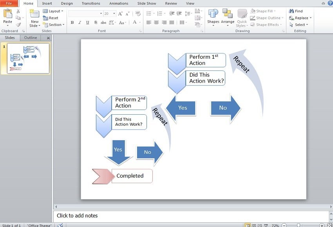Viewport: 333px width, 227px height.
Task: Center the text
Action: tap(156, 22)
